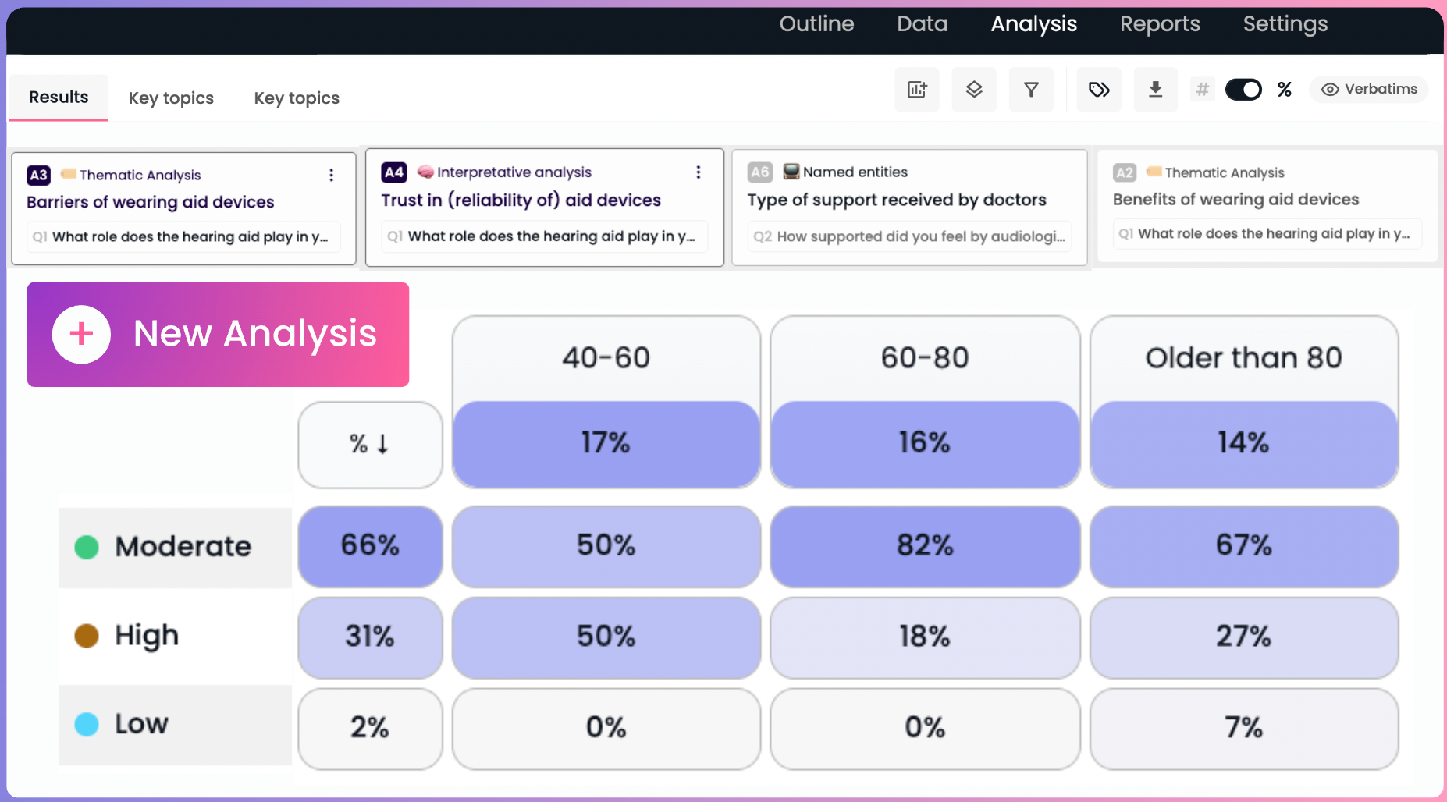Open the Analysis tab
Screen dimensions: 1447x802
coord(1033,24)
